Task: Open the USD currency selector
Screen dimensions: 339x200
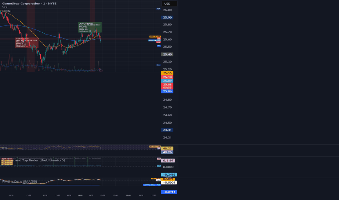Action: 169,4
